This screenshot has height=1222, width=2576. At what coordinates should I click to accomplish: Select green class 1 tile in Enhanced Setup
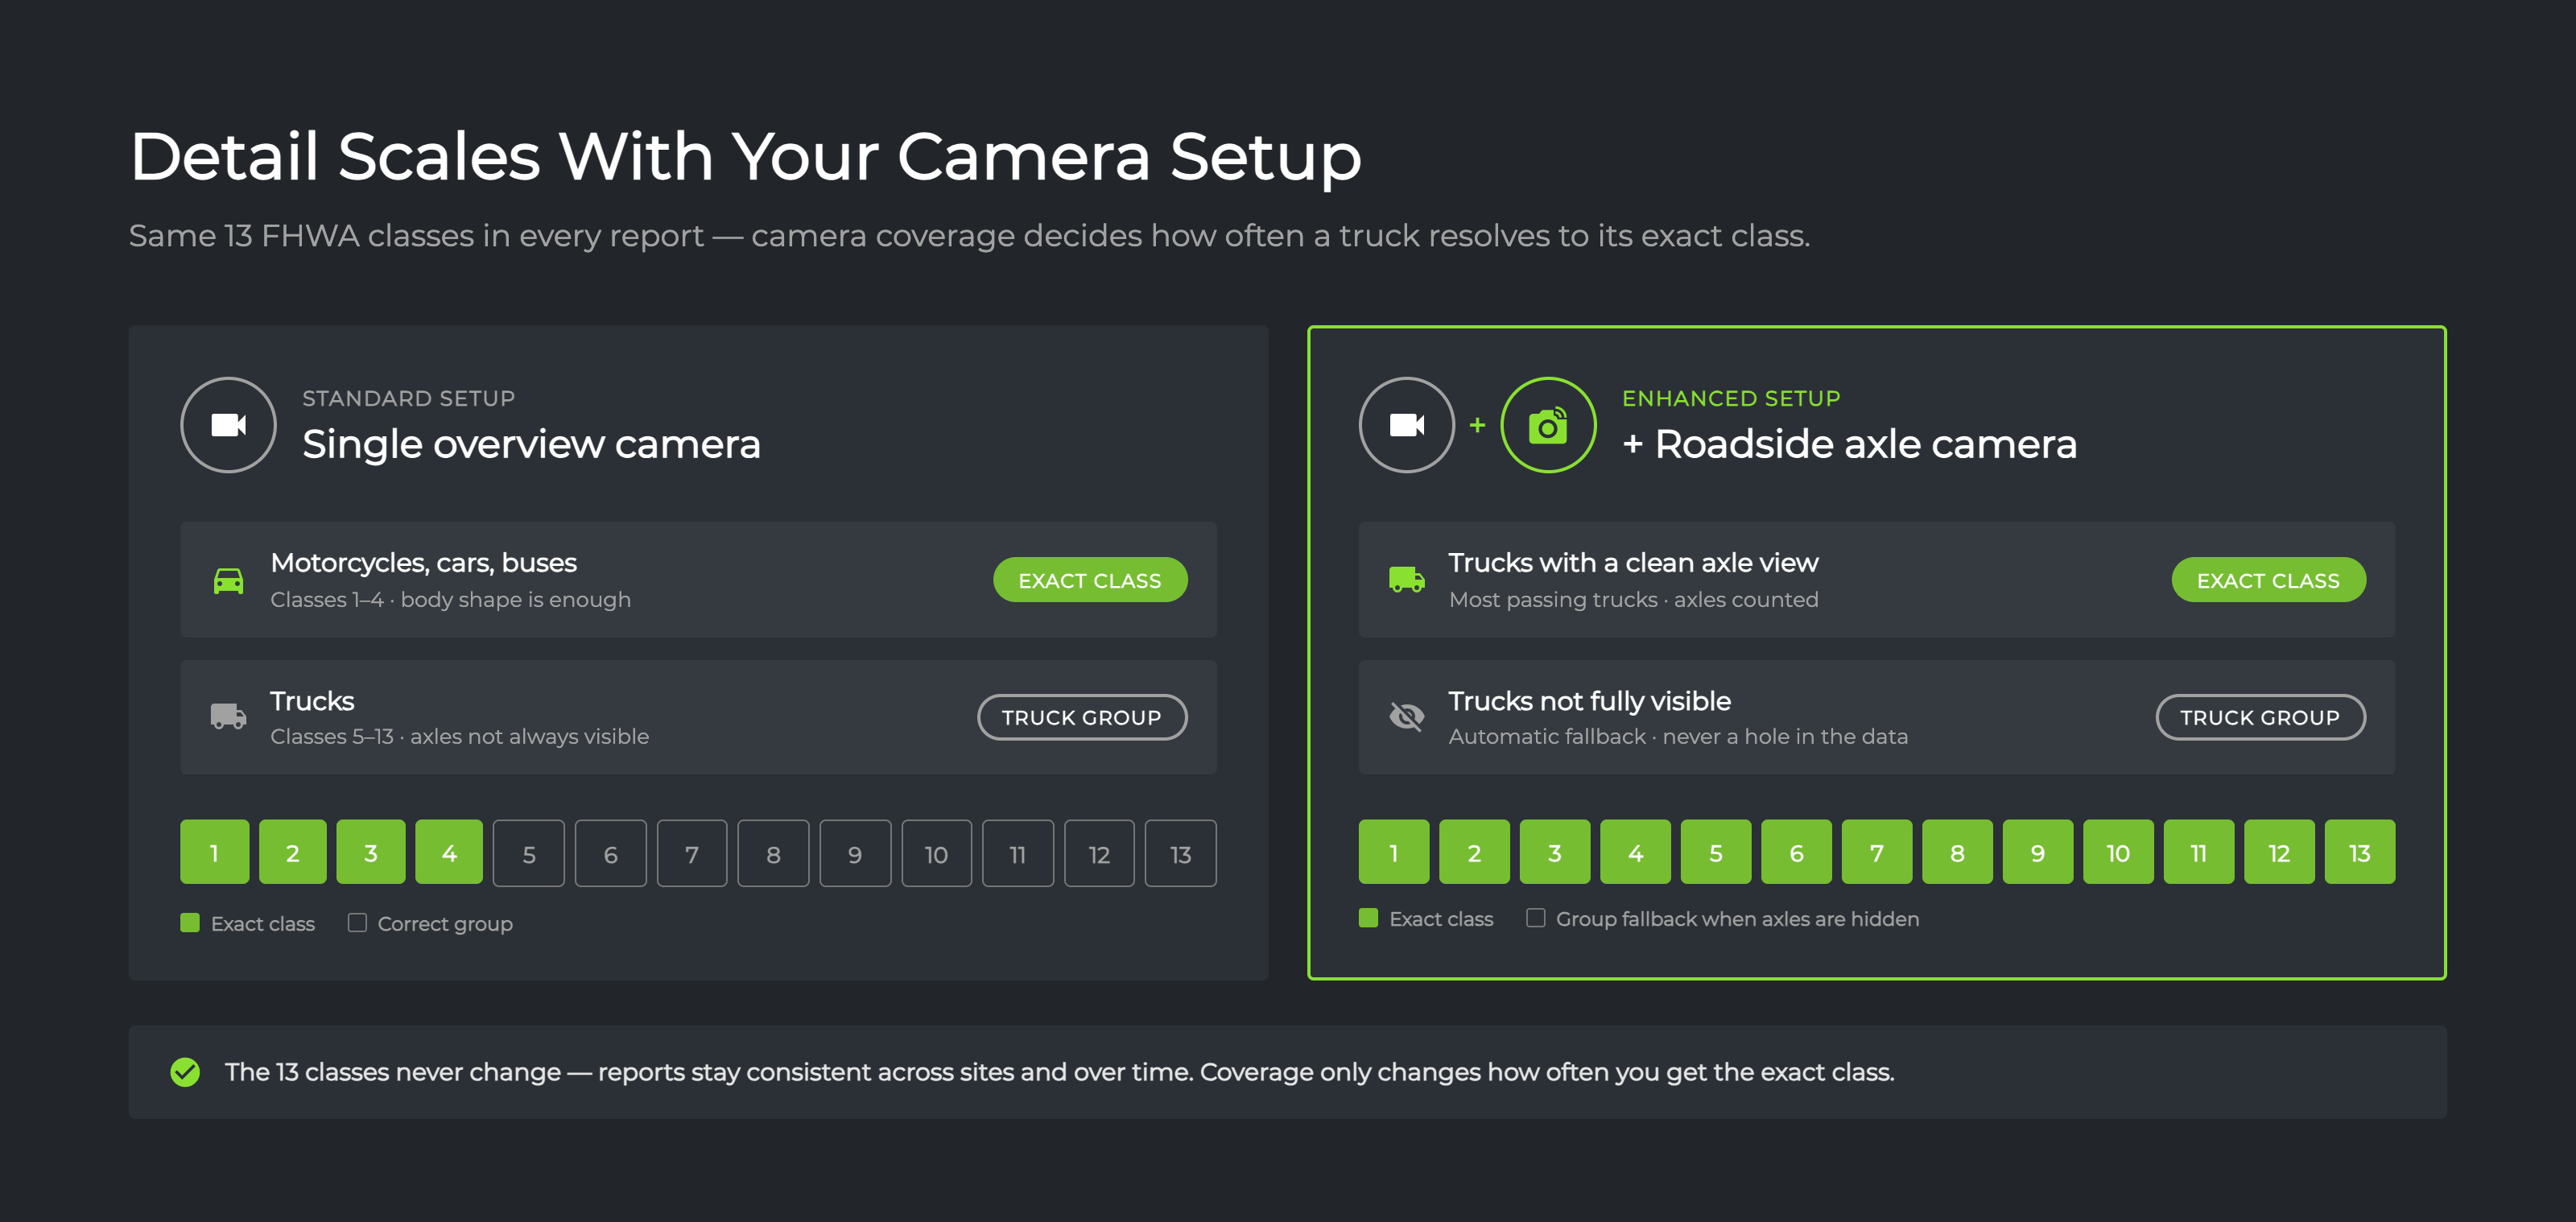click(1394, 852)
